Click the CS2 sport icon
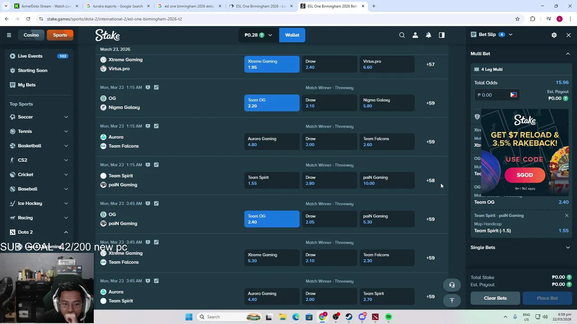 click(13, 160)
